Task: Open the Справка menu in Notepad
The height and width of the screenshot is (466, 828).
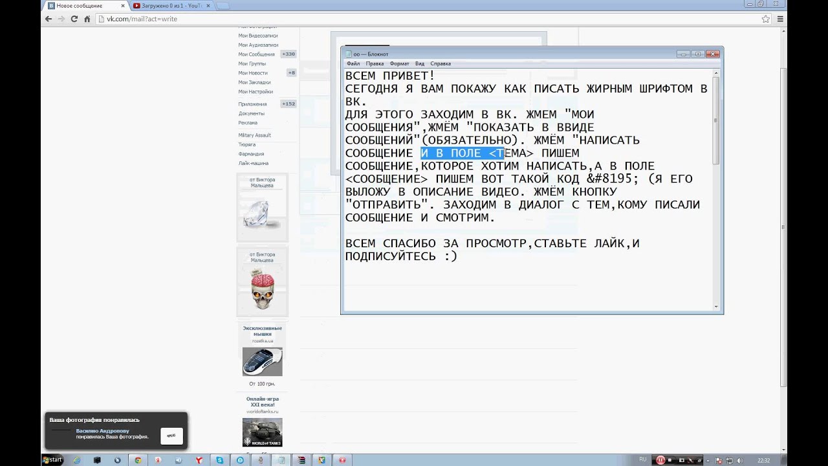Action: point(441,63)
